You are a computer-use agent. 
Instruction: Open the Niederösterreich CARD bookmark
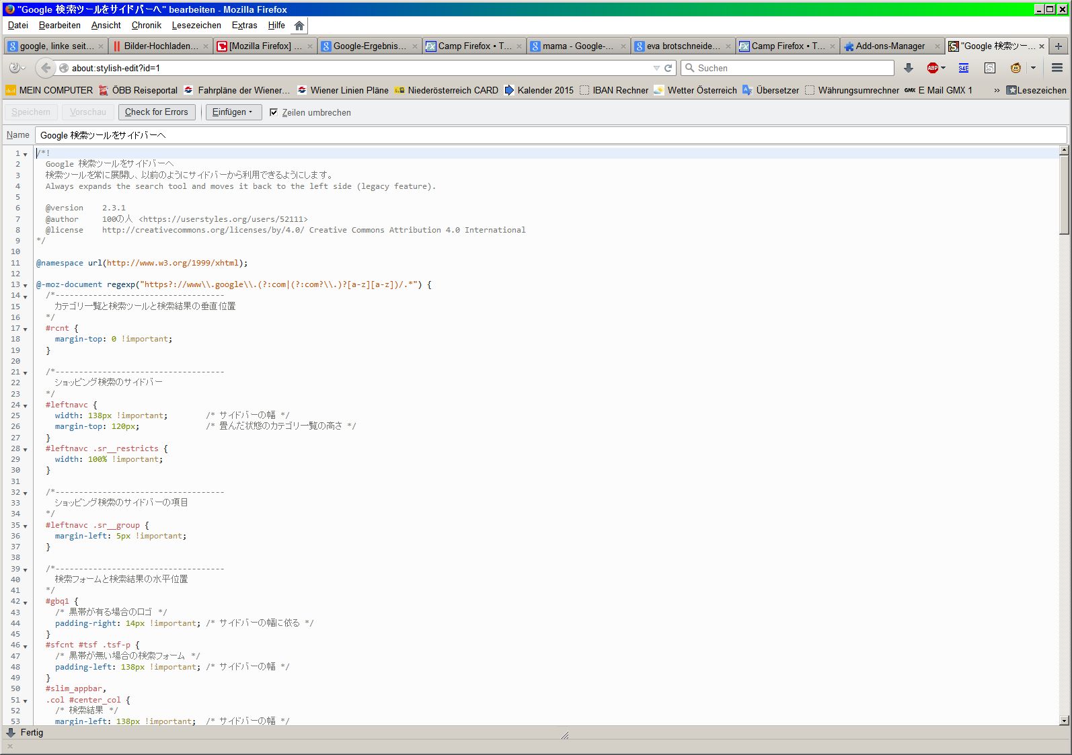(x=447, y=90)
